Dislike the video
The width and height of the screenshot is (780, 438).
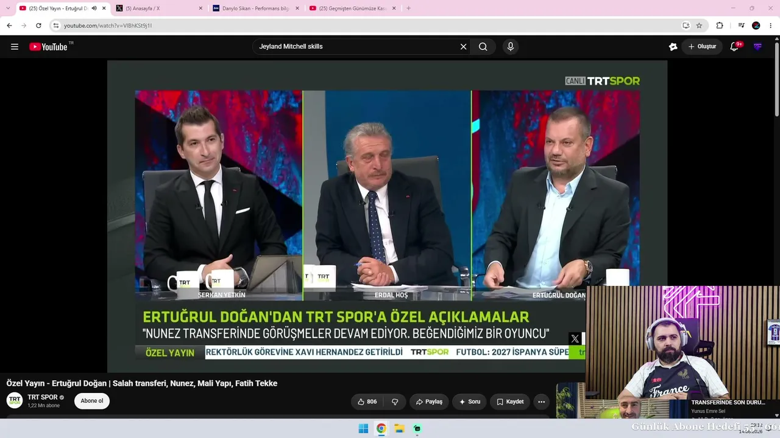tap(395, 401)
